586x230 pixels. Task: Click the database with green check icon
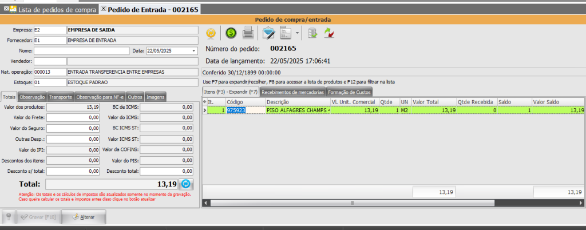pyautogui.click(x=311, y=33)
